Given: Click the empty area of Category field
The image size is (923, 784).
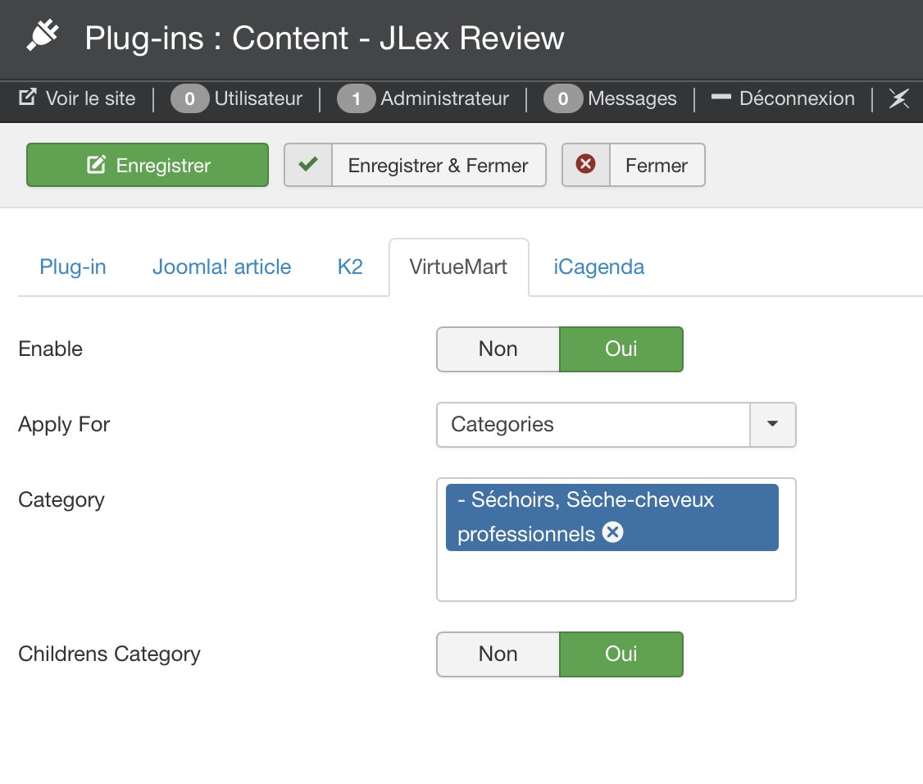Looking at the screenshot, I should pyautogui.click(x=615, y=577).
